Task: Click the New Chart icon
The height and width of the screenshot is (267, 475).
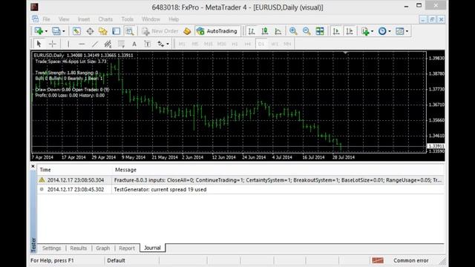Action: [39, 31]
